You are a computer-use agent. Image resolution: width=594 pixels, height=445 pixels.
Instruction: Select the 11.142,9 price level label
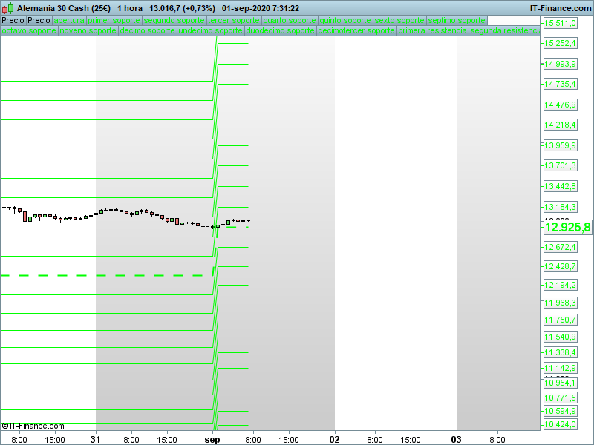[x=561, y=368]
